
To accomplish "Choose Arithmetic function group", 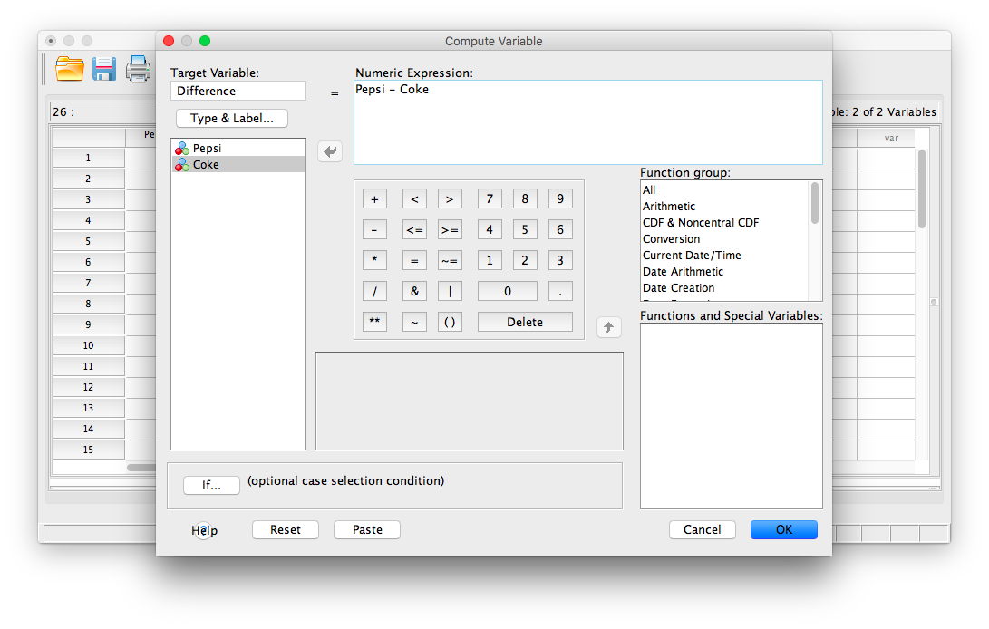I will 669,206.
